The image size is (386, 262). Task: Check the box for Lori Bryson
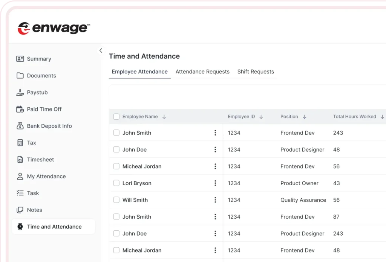(116, 183)
